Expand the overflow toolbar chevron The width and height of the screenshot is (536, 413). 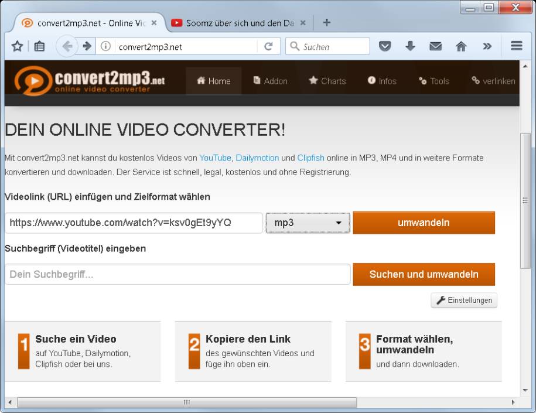[486, 46]
